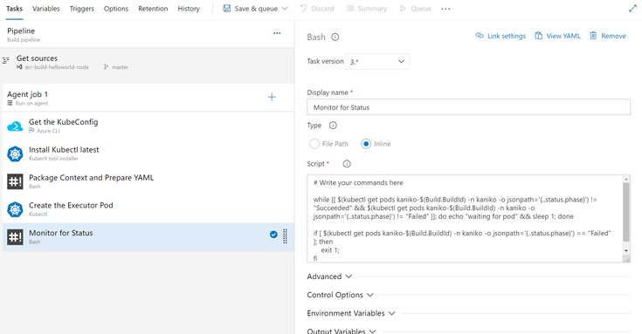Click the info icon next to the Bash title
The width and height of the screenshot is (642, 334).
(x=335, y=37)
